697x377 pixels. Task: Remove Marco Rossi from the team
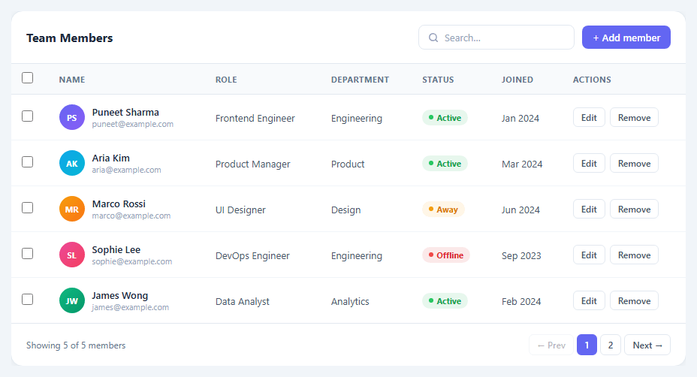coord(635,209)
